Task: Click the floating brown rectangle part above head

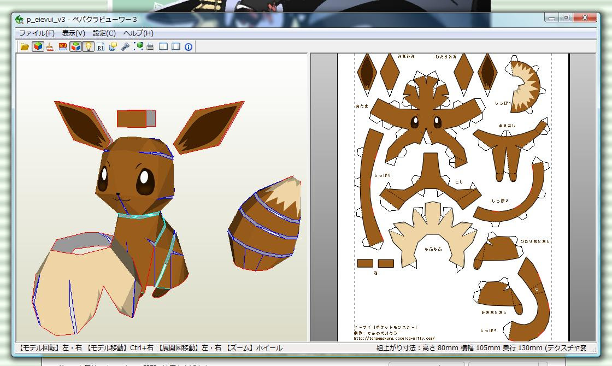Action: [x=136, y=119]
